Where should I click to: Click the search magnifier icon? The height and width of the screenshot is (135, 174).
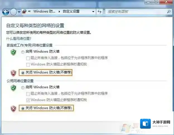coord(169,11)
